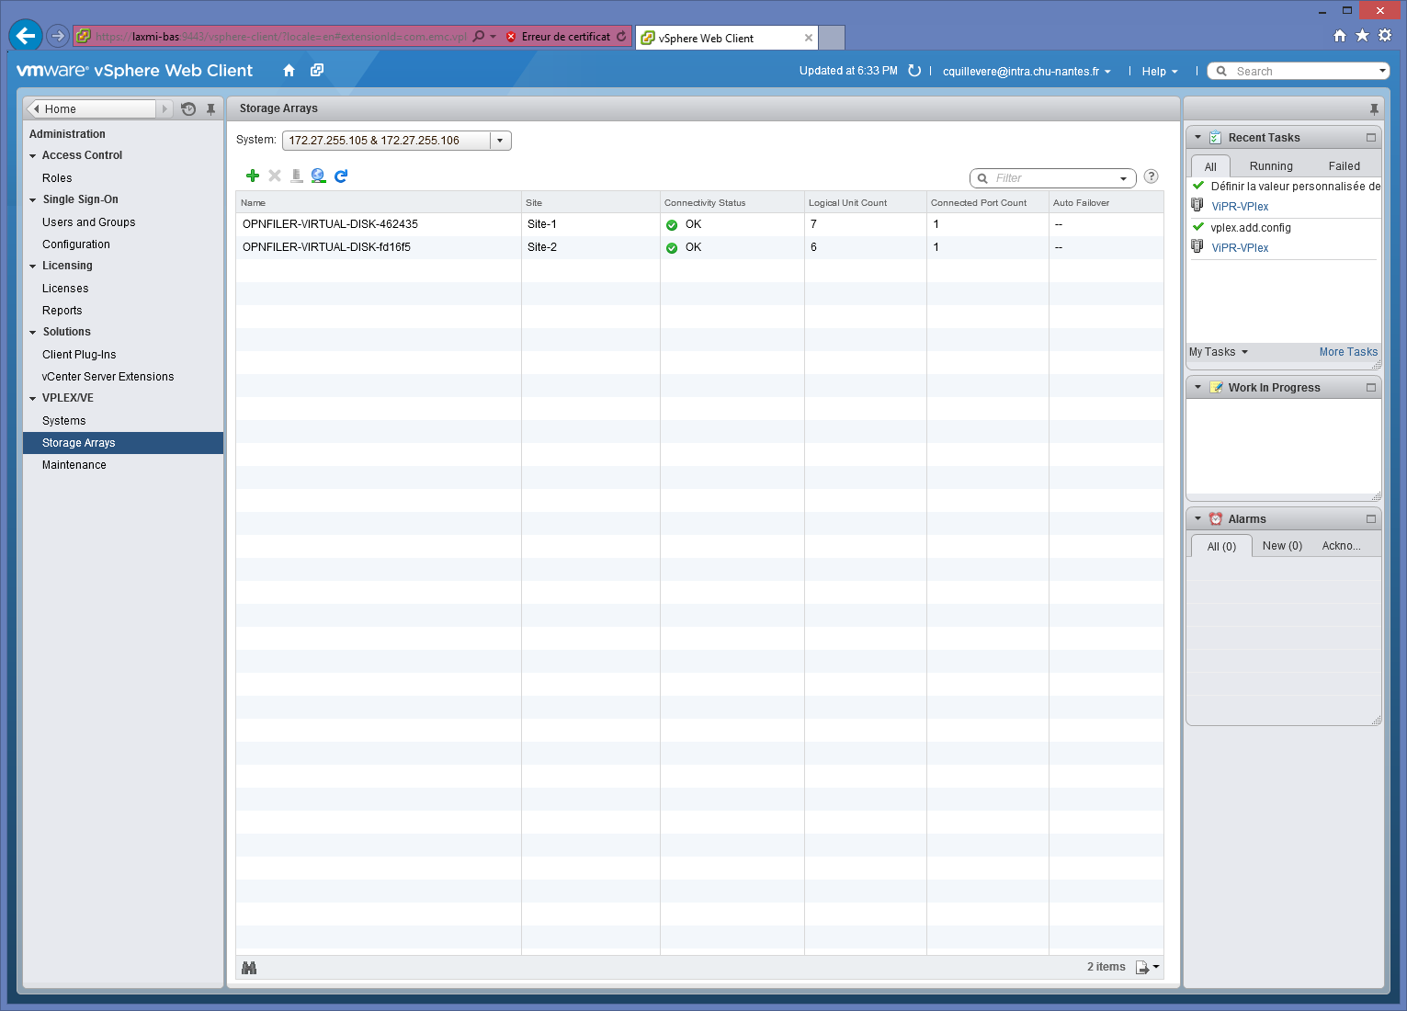
Task: Open navigator history clock icon
Action: coord(188,108)
